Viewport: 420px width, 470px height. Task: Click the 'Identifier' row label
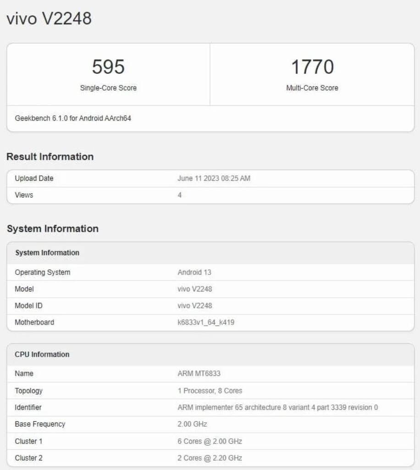coord(28,408)
